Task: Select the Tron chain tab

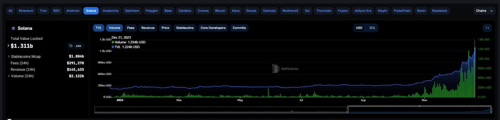Action: 43,11
